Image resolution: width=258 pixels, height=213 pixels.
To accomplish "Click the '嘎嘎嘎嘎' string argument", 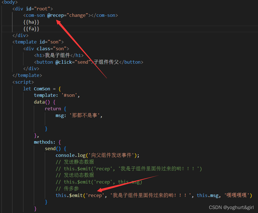I will 237,195.
